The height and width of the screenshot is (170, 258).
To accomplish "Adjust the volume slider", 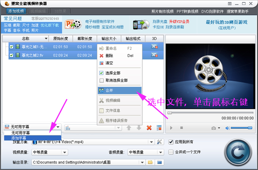I will [241, 128].
